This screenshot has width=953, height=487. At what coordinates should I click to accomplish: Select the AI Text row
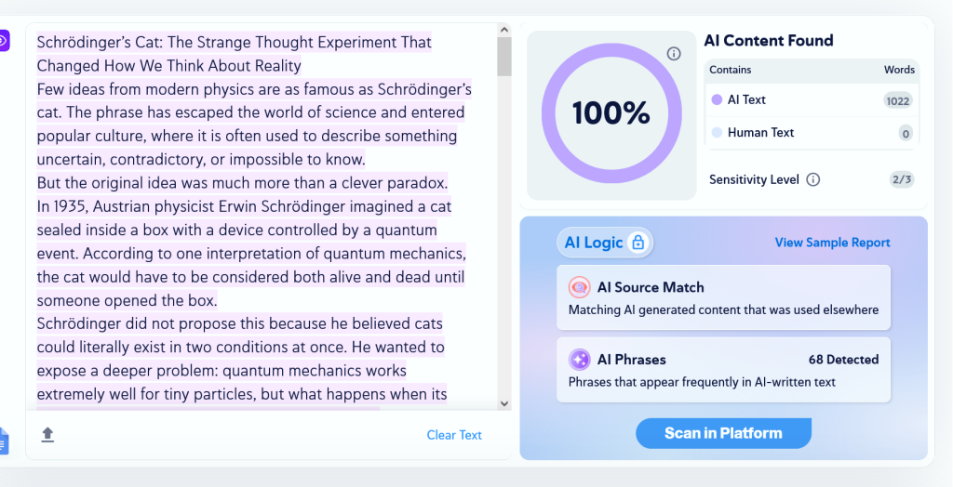pyautogui.click(x=812, y=100)
